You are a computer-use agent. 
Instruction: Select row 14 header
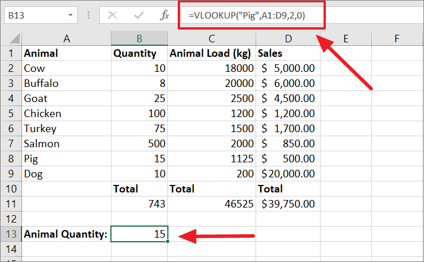(x=11, y=249)
